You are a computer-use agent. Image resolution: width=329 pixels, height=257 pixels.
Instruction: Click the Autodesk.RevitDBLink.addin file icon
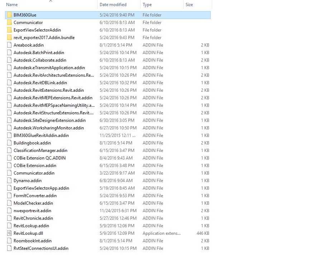click(x=9, y=83)
